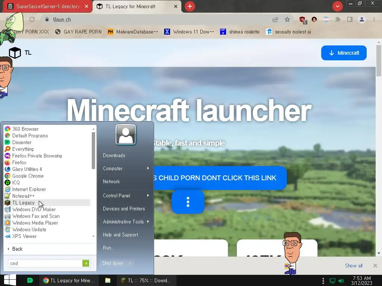Click the blue Minecraft download button
This screenshot has height=286, width=382.
point(344,53)
